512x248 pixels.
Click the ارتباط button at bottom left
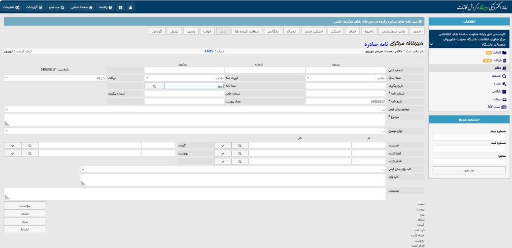[25, 229]
